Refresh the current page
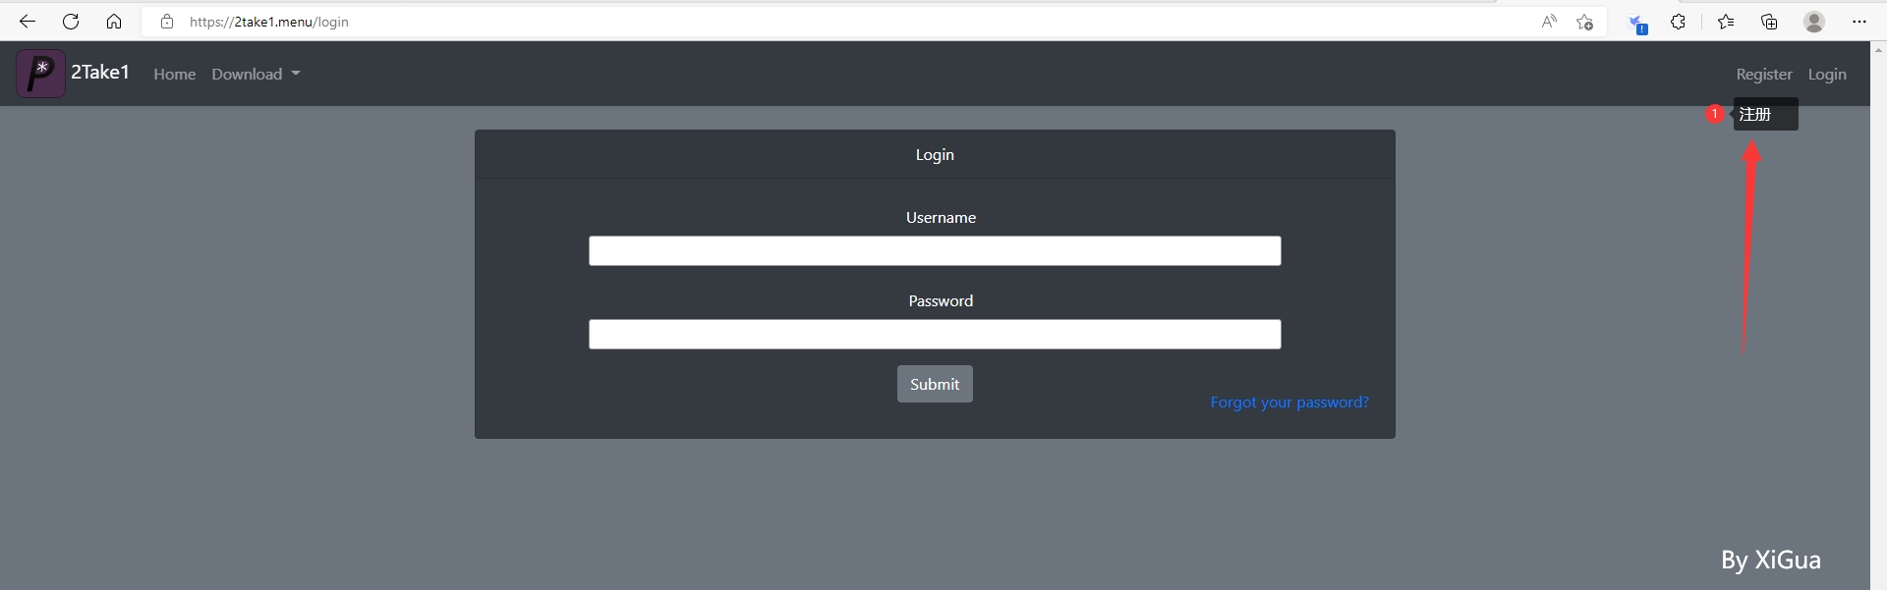Viewport: 1887px width, 590px height. point(71,22)
